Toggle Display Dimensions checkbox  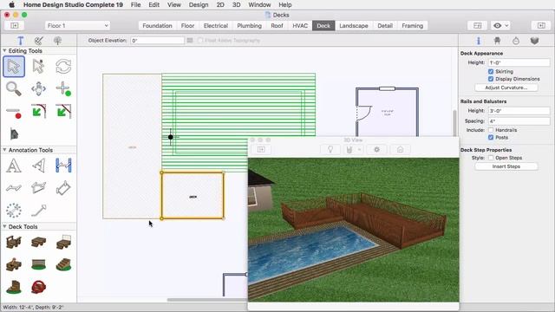tap(491, 79)
